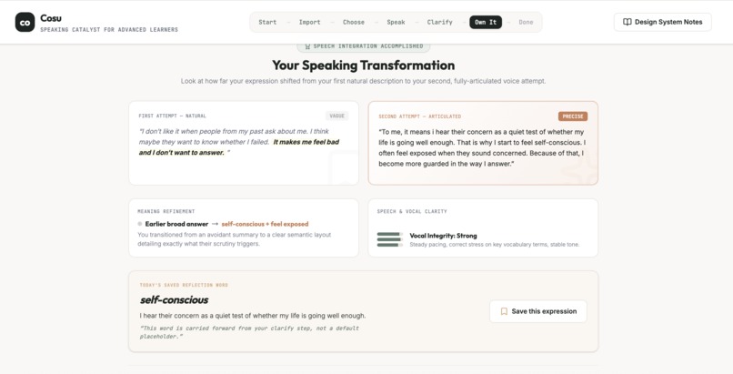Click the PRECISE tag on second attempt

click(573, 116)
